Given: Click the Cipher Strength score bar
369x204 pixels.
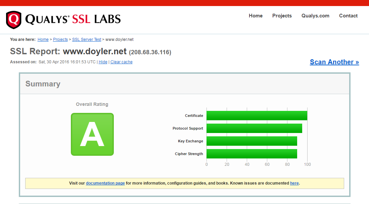Looking at the screenshot, I should [x=252, y=154].
